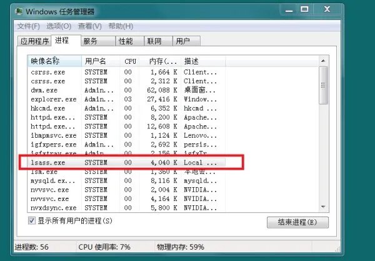Sort by the 描述 column header
Image resolution: width=375 pixels, height=261 pixels.
(203, 61)
